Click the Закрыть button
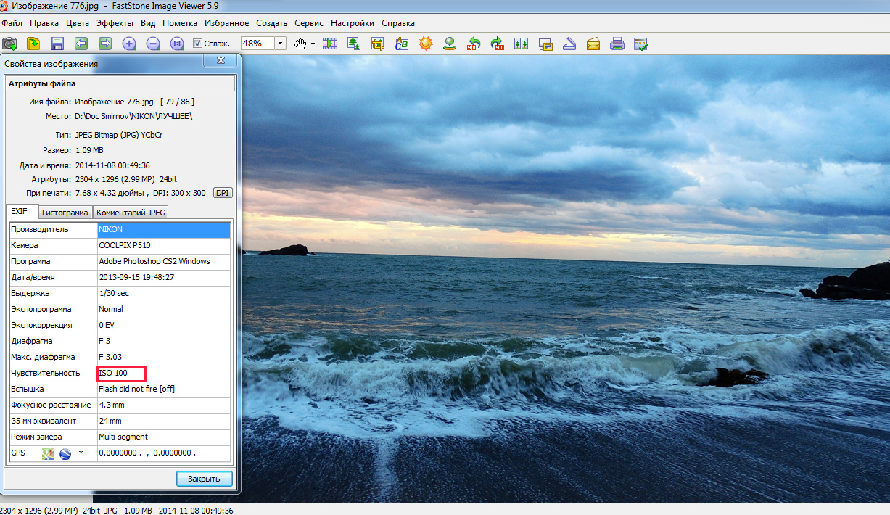 coord(205,479)
